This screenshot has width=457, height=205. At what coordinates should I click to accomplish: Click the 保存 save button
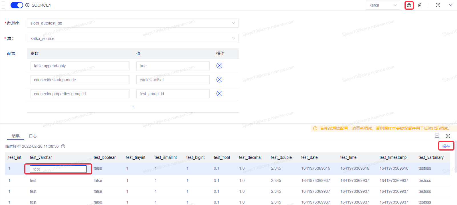pyautogui.click(x=446, y=146)
